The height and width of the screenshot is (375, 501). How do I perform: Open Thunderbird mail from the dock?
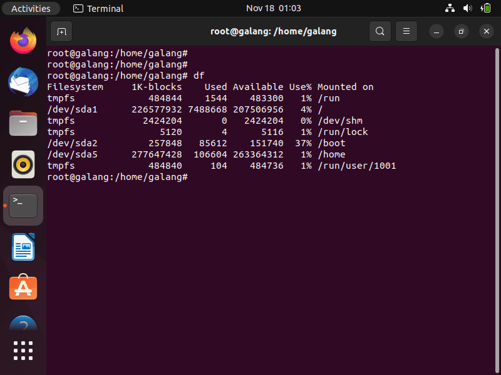tap(23, 82)
